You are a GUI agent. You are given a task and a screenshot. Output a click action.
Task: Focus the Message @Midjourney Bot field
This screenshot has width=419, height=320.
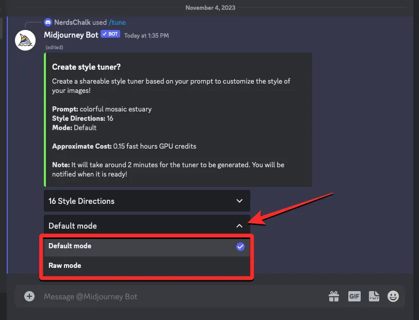(x=182, y=296)
